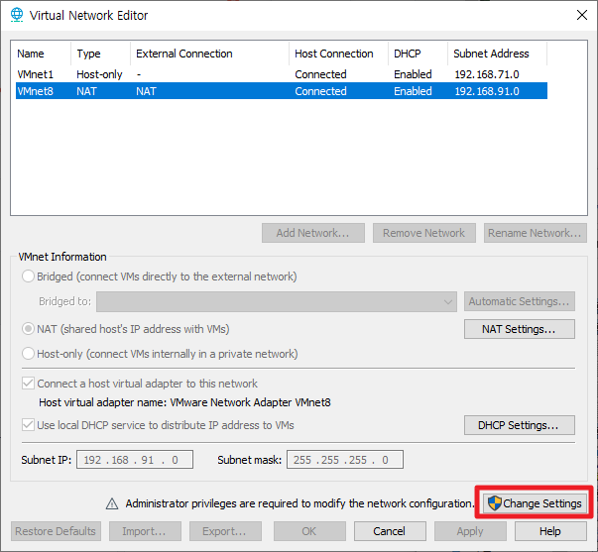The width and height of the screenshot is (598, 552).
Task: Click the administrator privileges notice text
Action: pyautogui.click(x=299, y=503)
